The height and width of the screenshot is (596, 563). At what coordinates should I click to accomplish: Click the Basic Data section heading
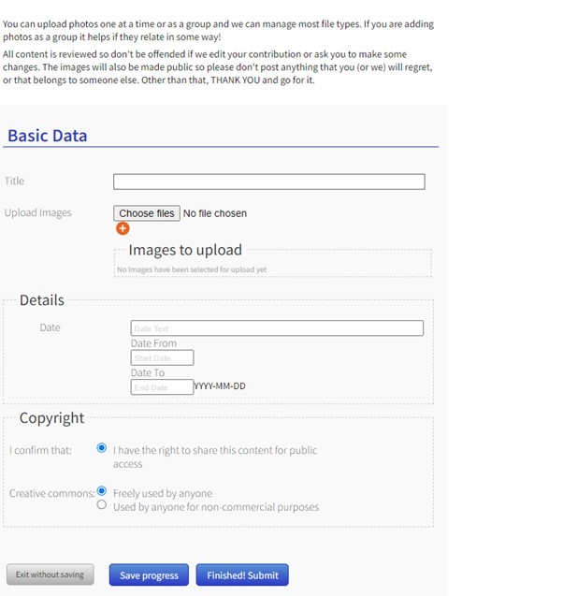pyautogui.click(x=47, y=136)
